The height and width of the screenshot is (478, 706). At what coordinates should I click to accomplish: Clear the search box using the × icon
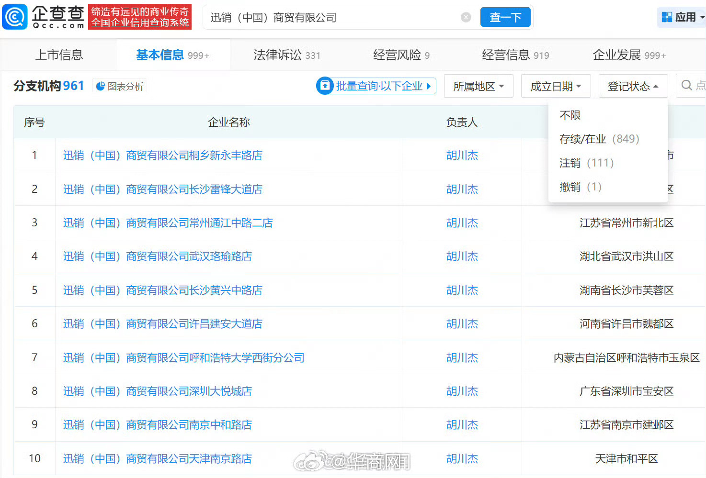465,17
